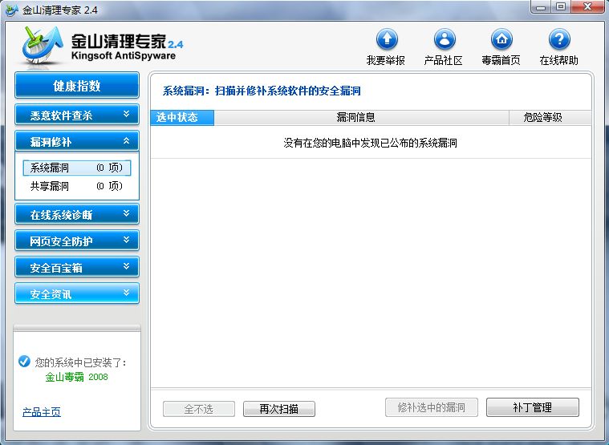Select the 系统漏洞 (0 项) item

[x=76, y=168]
